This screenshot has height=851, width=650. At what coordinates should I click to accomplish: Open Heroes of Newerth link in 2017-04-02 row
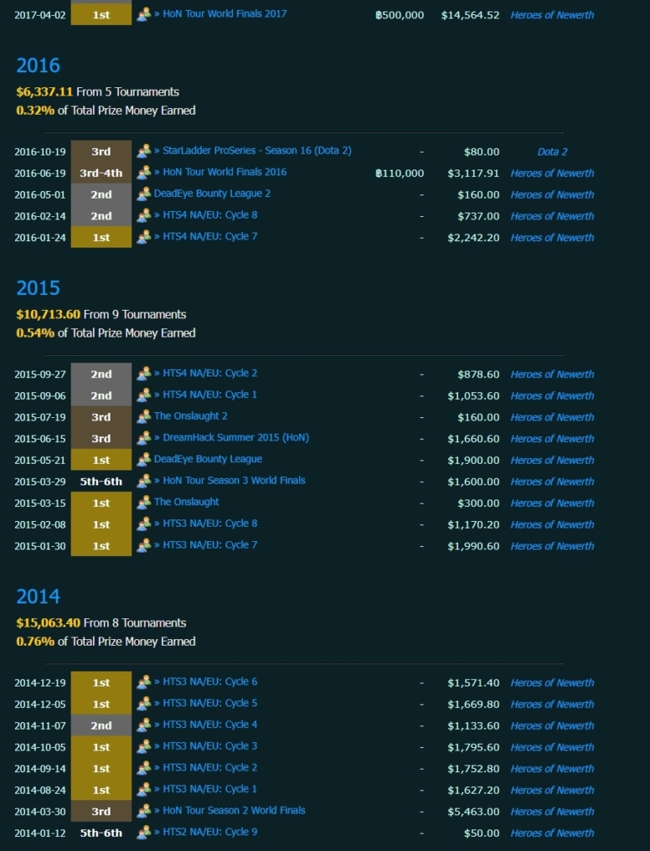tap(552, 15)
